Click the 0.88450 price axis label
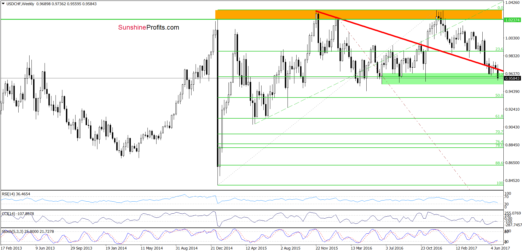 tap(512, 145)
